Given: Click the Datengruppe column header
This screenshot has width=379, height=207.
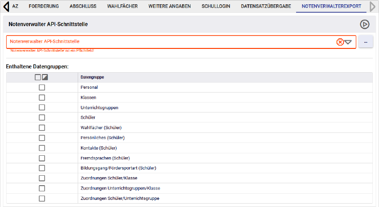Looking at the screenshot, I should coord(92,77).
